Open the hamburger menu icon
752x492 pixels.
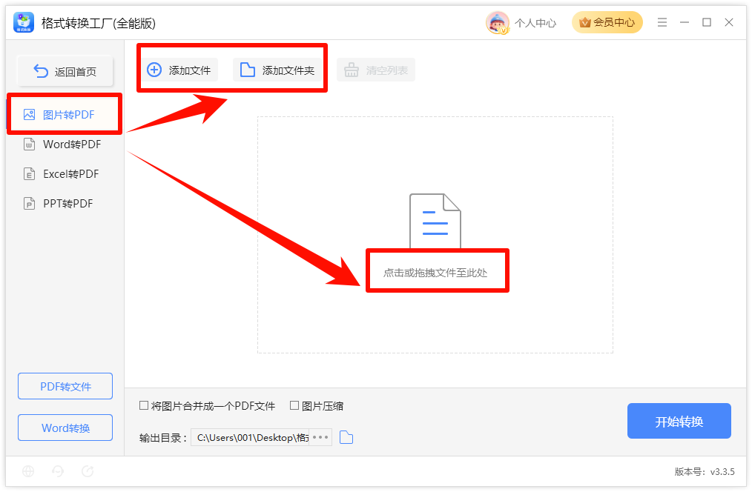[662, 22]
